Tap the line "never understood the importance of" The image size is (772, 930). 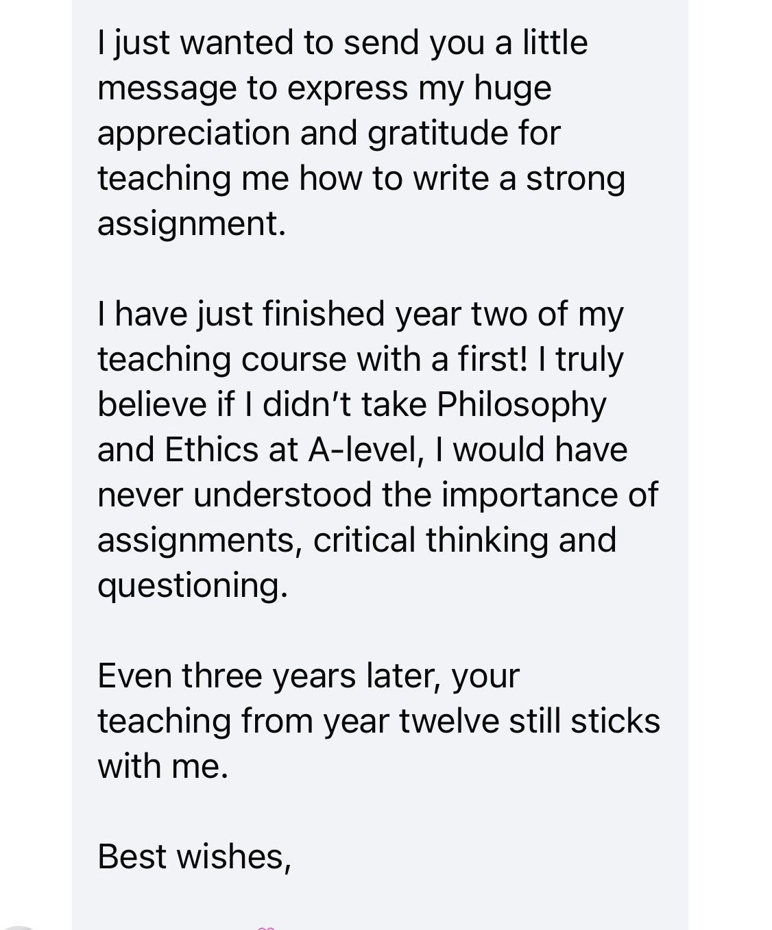[378, 495]
